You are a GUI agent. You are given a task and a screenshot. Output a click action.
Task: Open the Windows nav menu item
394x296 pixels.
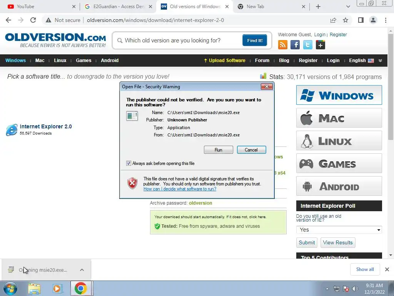(x=15, y=61)
